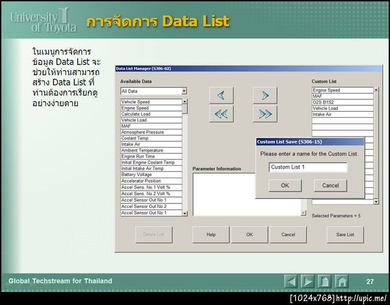Image resolution: width=390 pixels, height=305 pixels.
Task: Open Help in Data List Manager
Action: [211, 235]
